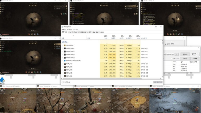
Task: Expand the NightCrows(2) row using 1,698.4MB
Action: pos(62,48)
